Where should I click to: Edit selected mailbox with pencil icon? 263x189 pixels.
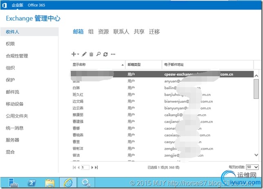tap(84, 54)
